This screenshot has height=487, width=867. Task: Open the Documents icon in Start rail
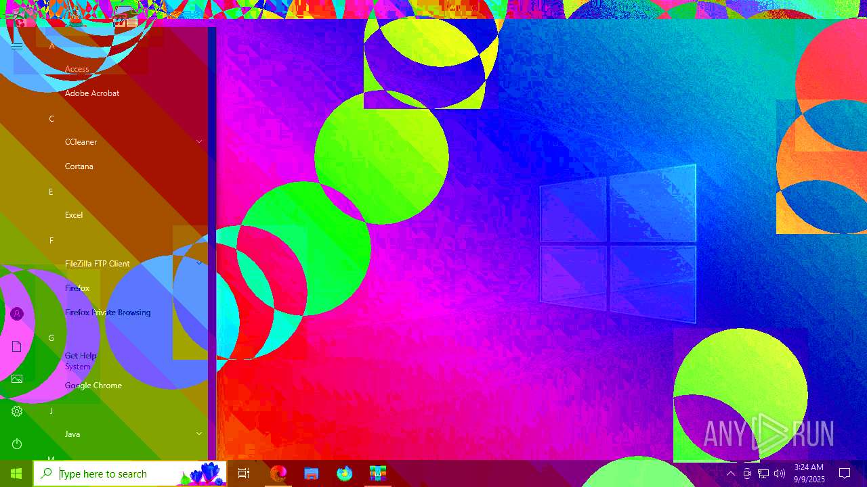click(x=17, y=346)
